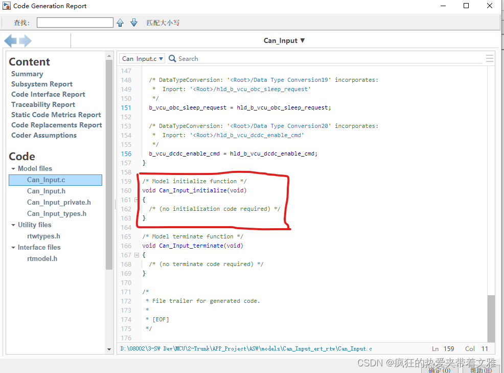504x373 pixels.
Task: Open the Summary report
Action: coord(27,74)
